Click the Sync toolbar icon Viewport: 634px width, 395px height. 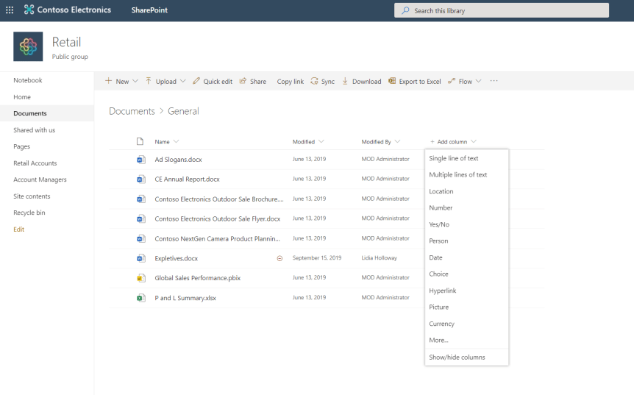coord(315,82)
